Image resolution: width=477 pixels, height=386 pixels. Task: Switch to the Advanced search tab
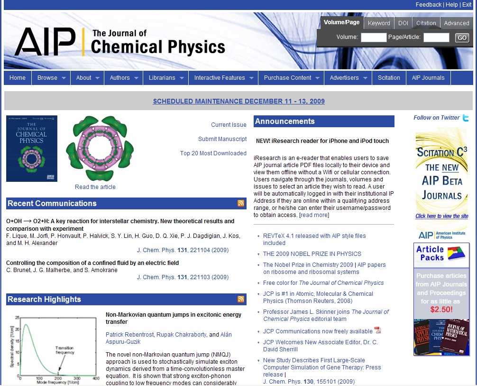[456, 23]
